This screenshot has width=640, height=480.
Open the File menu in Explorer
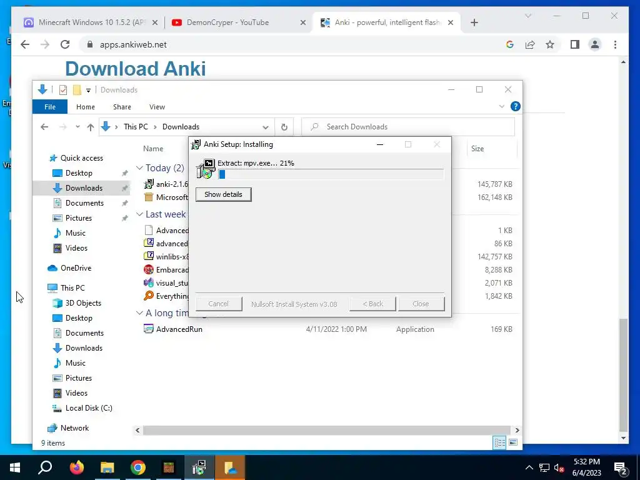click(x=50, y=107)
